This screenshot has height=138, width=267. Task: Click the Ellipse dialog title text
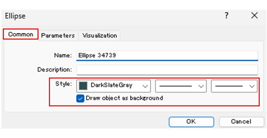pos(15,16)
